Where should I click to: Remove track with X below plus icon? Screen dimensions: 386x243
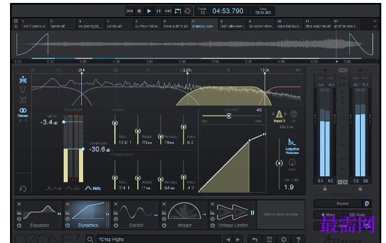(16, 27)
